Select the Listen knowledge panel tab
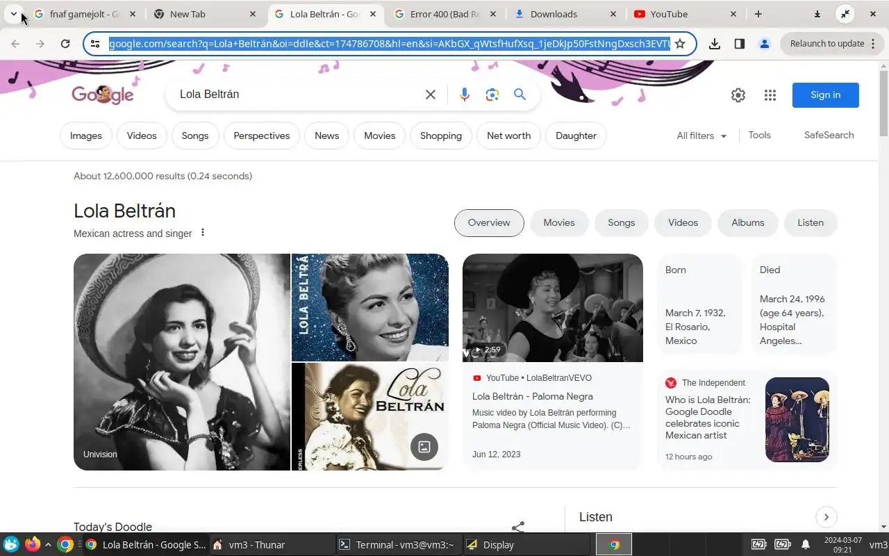Screen dimensions: 889x556 pyautogui.click(x=811, y=222)
